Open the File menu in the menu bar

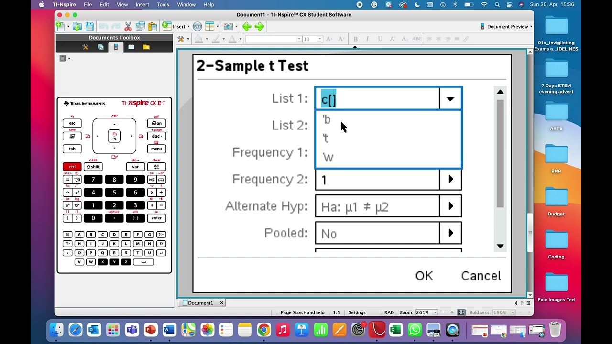(88, 4)
